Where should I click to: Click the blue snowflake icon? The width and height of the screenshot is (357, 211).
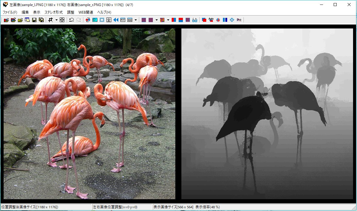232,20
